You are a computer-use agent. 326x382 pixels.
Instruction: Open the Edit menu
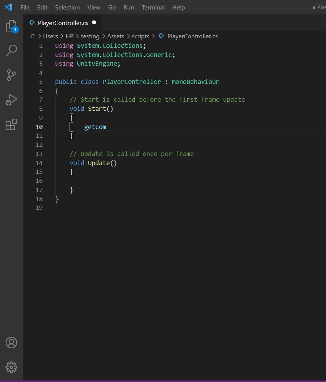[42, 8]
